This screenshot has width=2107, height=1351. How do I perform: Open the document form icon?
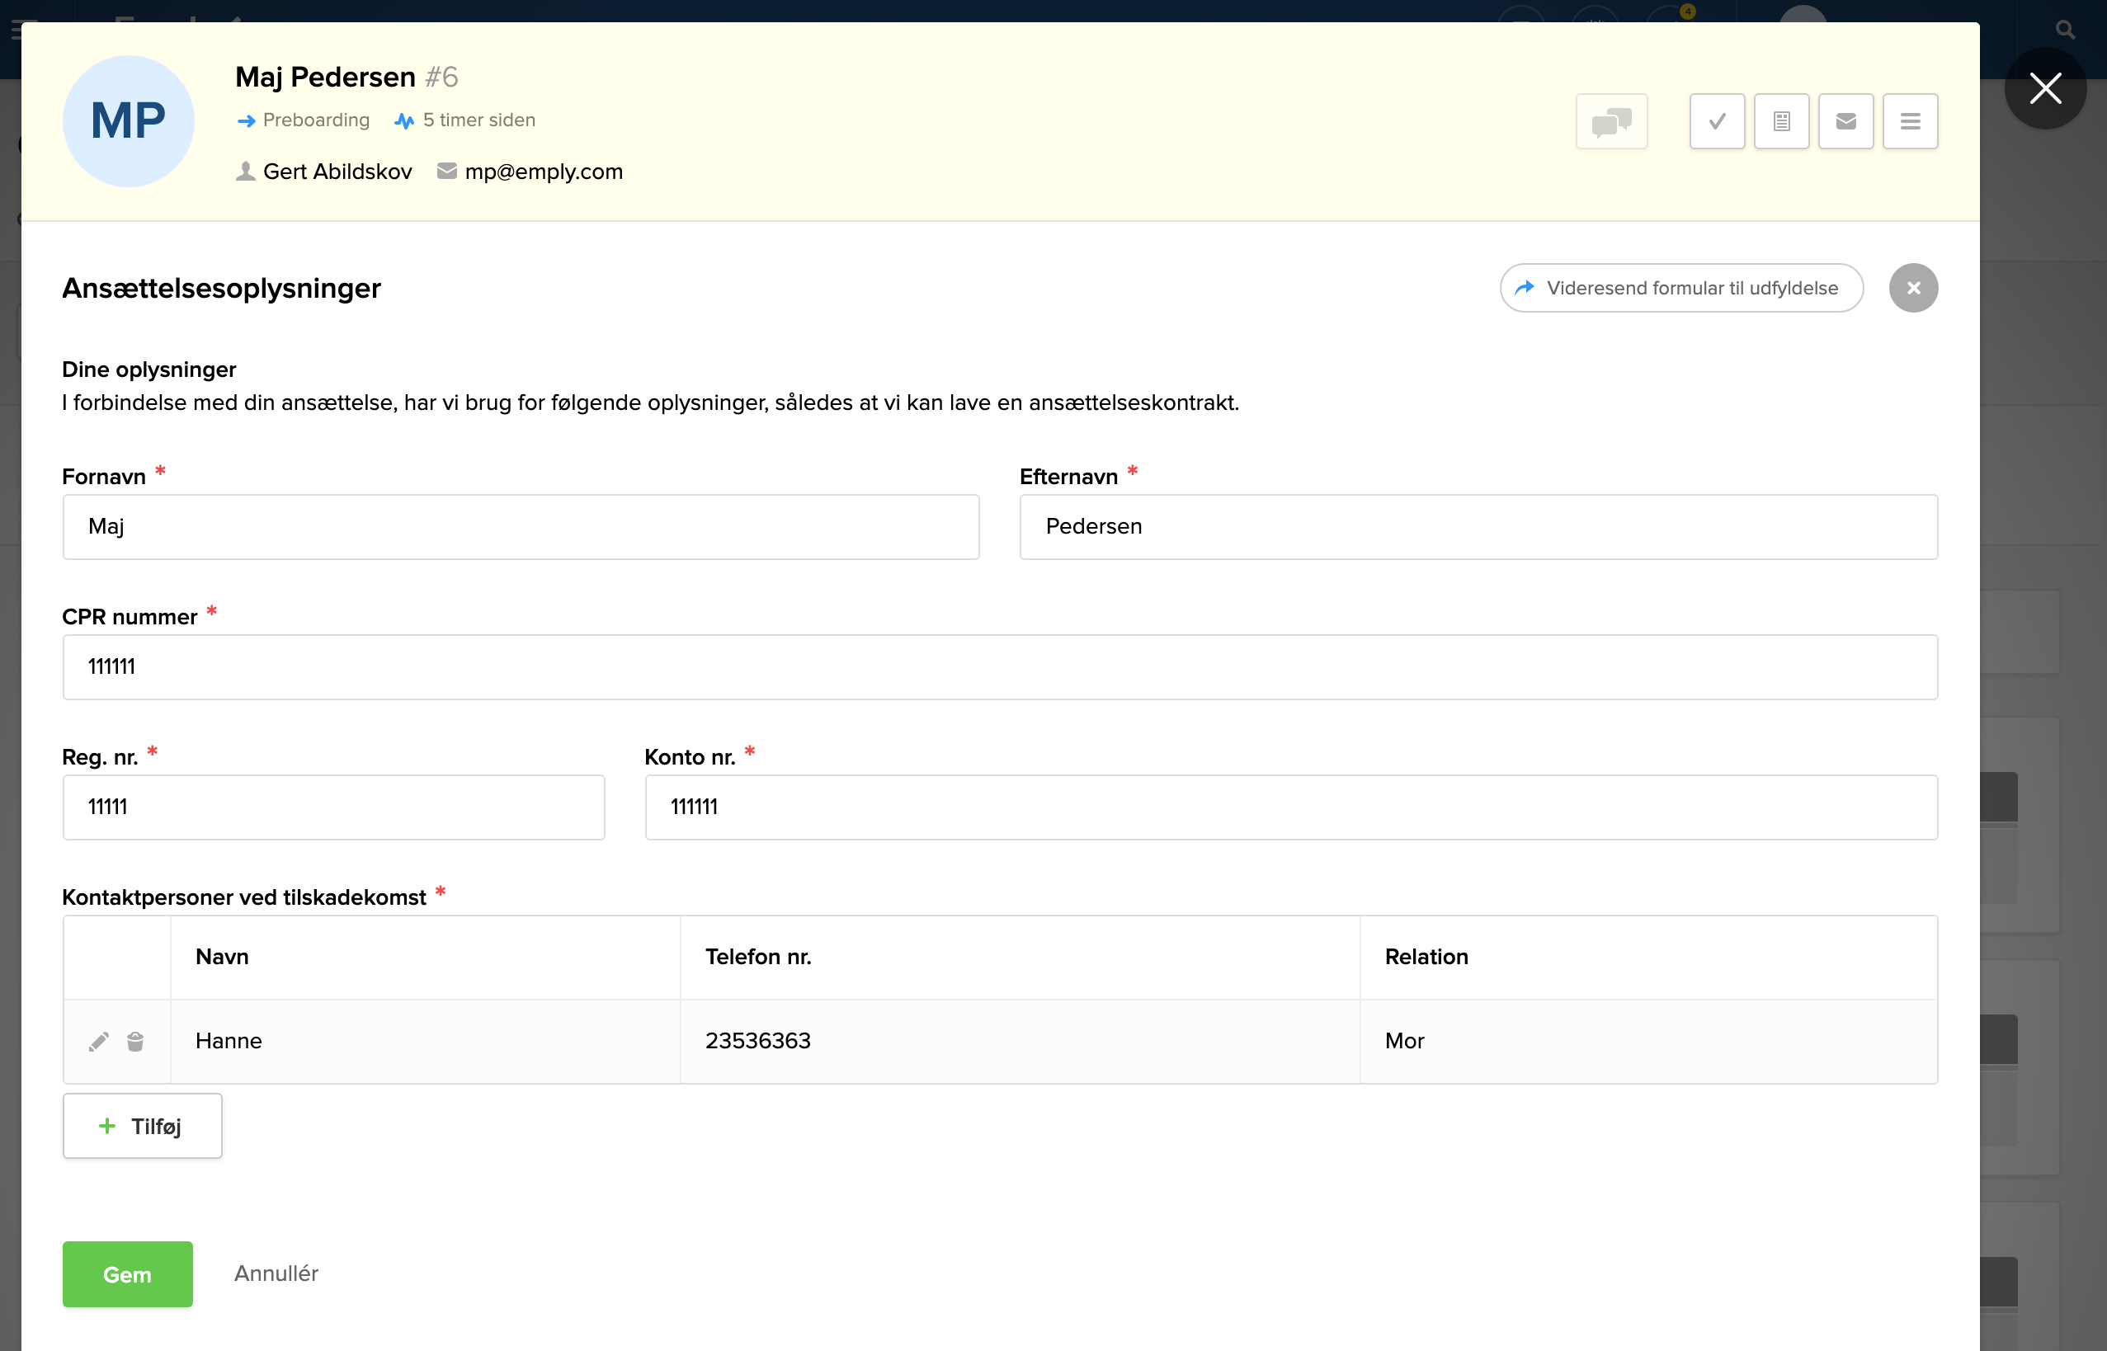pos(1780,121)
